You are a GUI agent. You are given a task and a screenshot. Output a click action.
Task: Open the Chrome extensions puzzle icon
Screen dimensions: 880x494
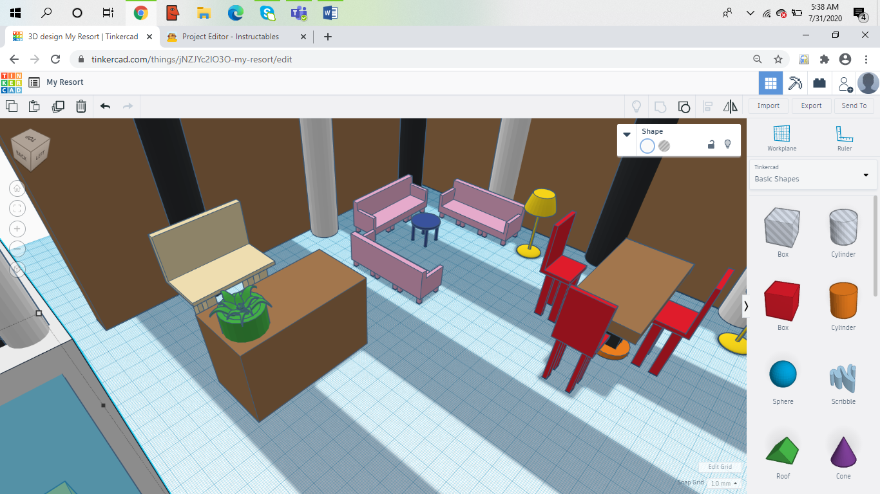coord(825,59)
